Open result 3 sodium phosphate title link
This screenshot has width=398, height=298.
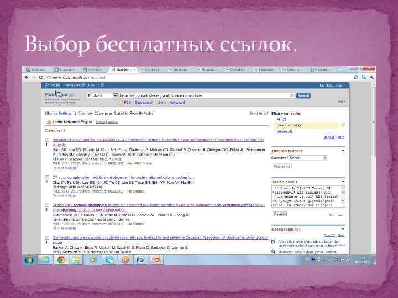[x=159, y=207]
